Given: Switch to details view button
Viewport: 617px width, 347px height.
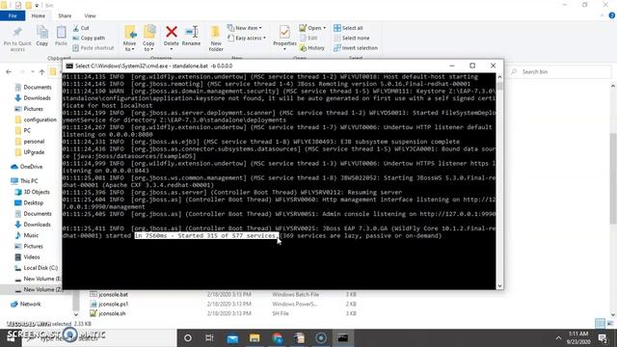Looking at the screenshot, I should click(600, 324).
